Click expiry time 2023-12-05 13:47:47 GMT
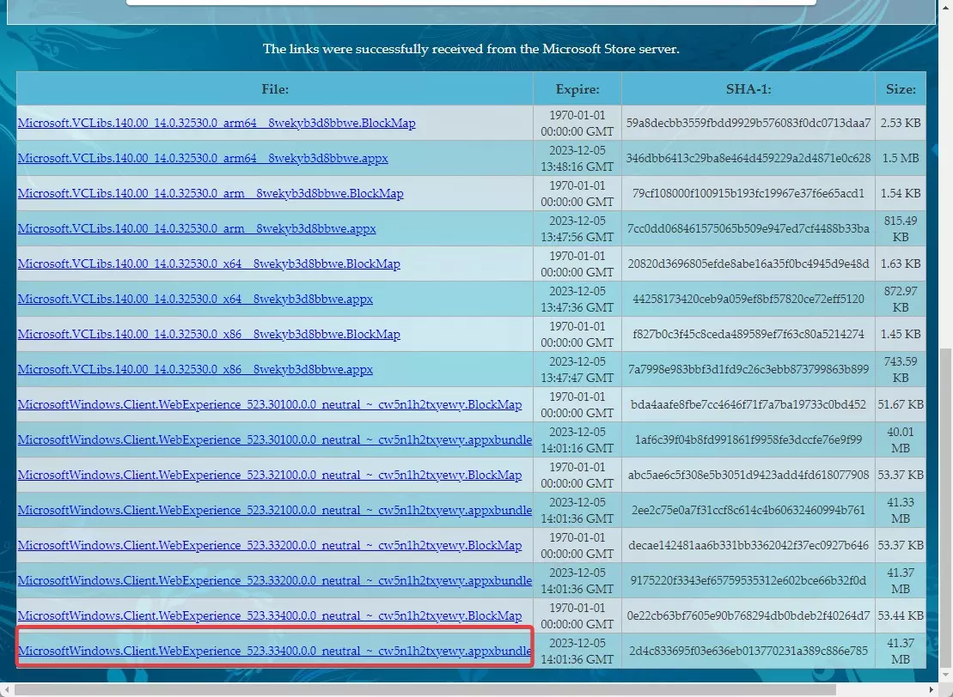The image size is (953, 697). point(577,369)
